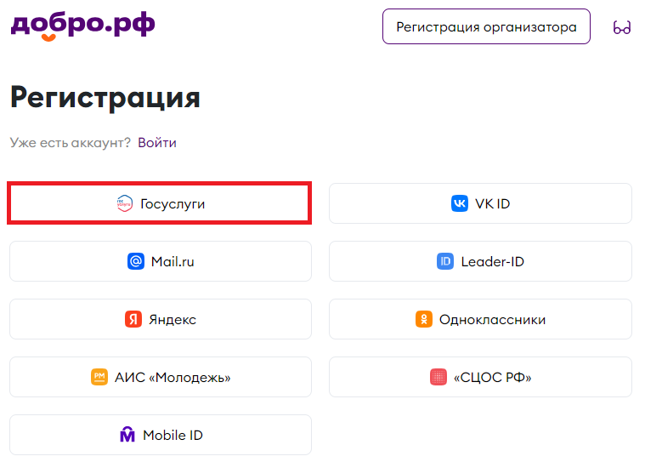
Task: Click the Mail.ru @ icon
Action: click(x=136, y=261)
